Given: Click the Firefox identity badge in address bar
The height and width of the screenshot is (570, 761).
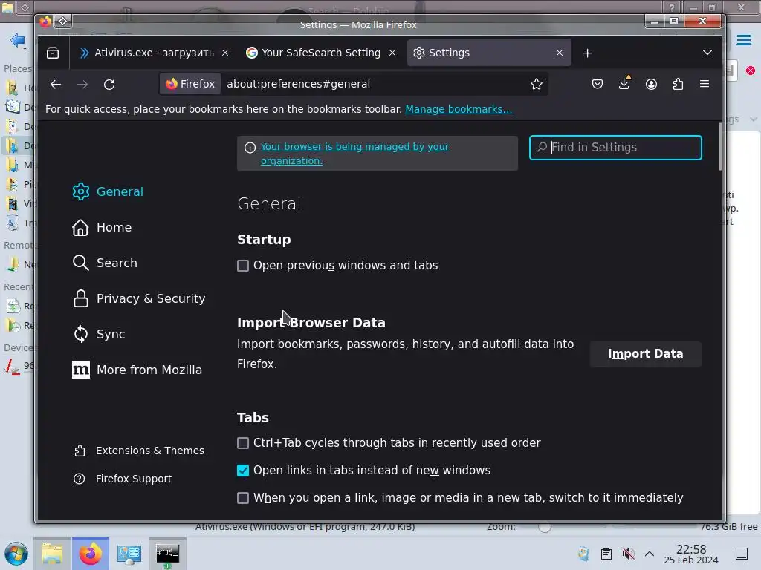Looking at the screenshot, I should click(190, 84).
